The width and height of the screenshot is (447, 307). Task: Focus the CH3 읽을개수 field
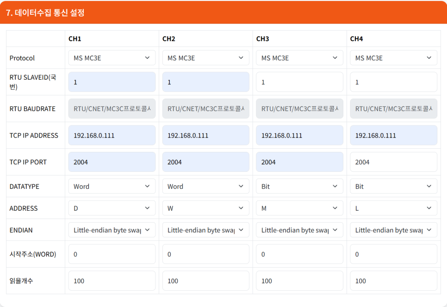point(299,281)
